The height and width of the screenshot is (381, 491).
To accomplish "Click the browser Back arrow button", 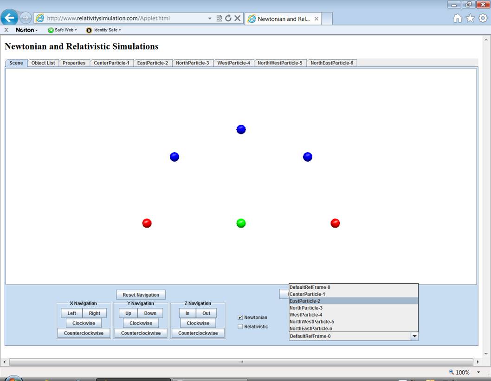I will [x=10, y=18].
